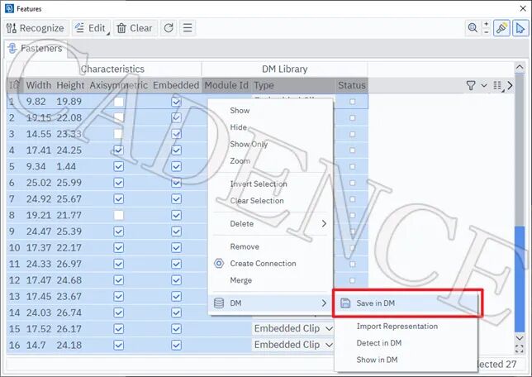532x377 pixels.
Task: Select Detect in DM
Action: [x=406, y=343]
